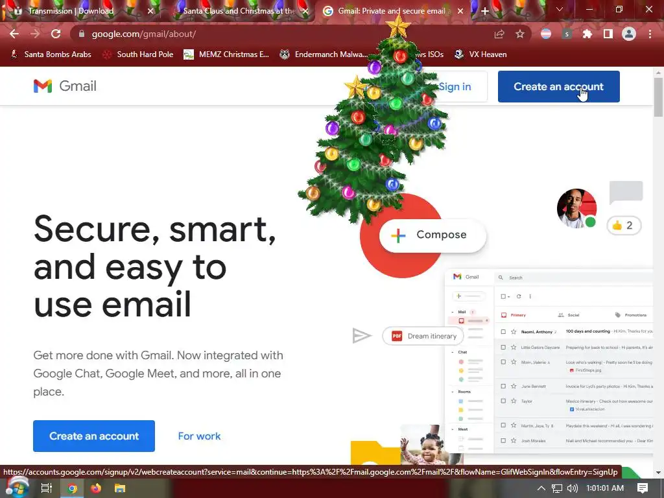Image resolution: width=664 pixels, height=498 pixels.
Task: Open the Chrome profile avatar
Action: [629, 34]
